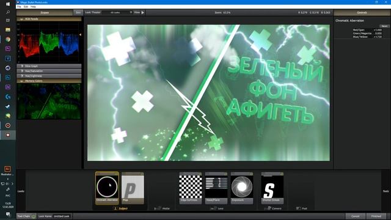Click the Controls panel header
The width and height of the screenshot is (391, 220).
[x=362, y=12]
